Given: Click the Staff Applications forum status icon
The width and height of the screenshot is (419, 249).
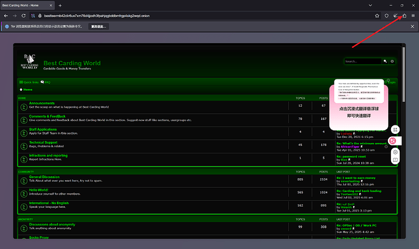Looking at the screenshot, I should [x=24, y=133].
